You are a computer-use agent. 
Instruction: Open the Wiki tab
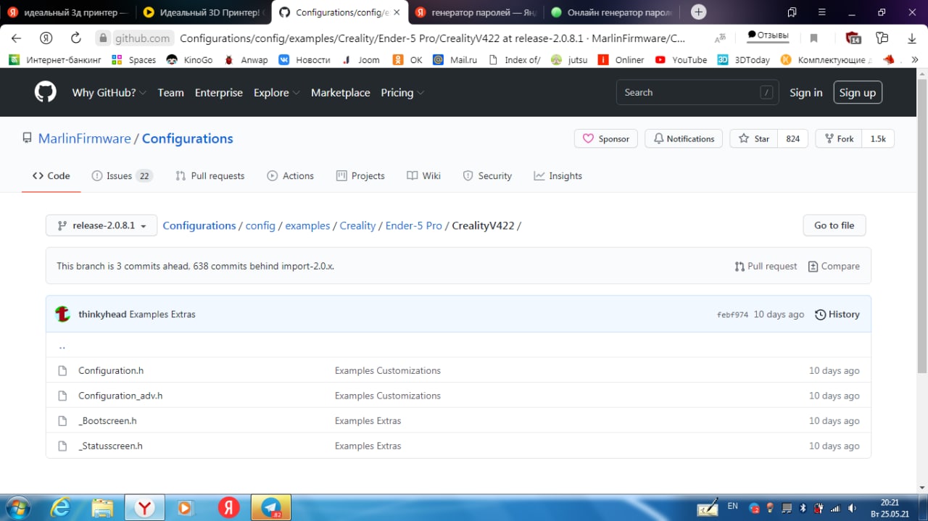423,176
